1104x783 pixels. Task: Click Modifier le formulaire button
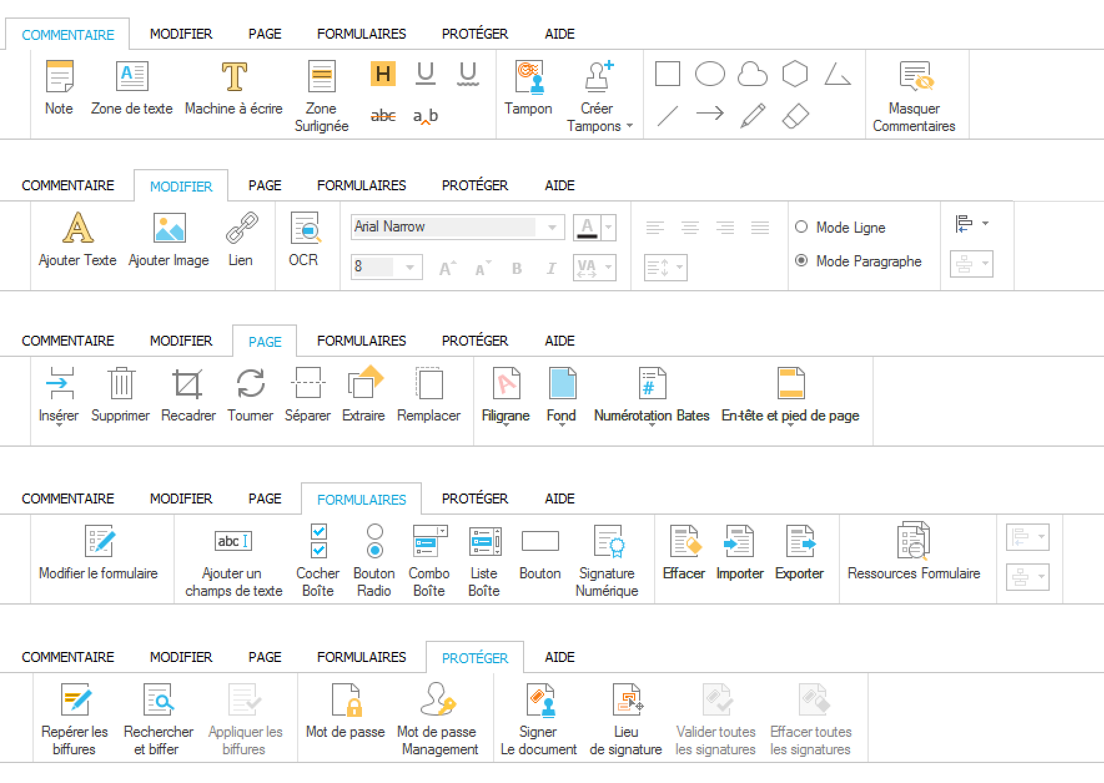point(99,553)
